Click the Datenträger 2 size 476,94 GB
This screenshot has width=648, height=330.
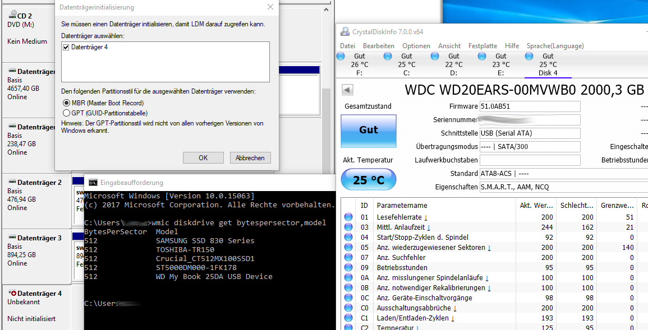click(x=21, y=199)
